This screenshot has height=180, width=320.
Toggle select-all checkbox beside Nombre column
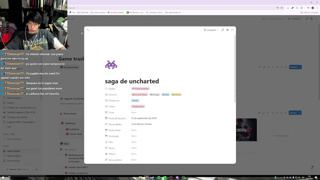pyautogui.click(x=61, y=149)
